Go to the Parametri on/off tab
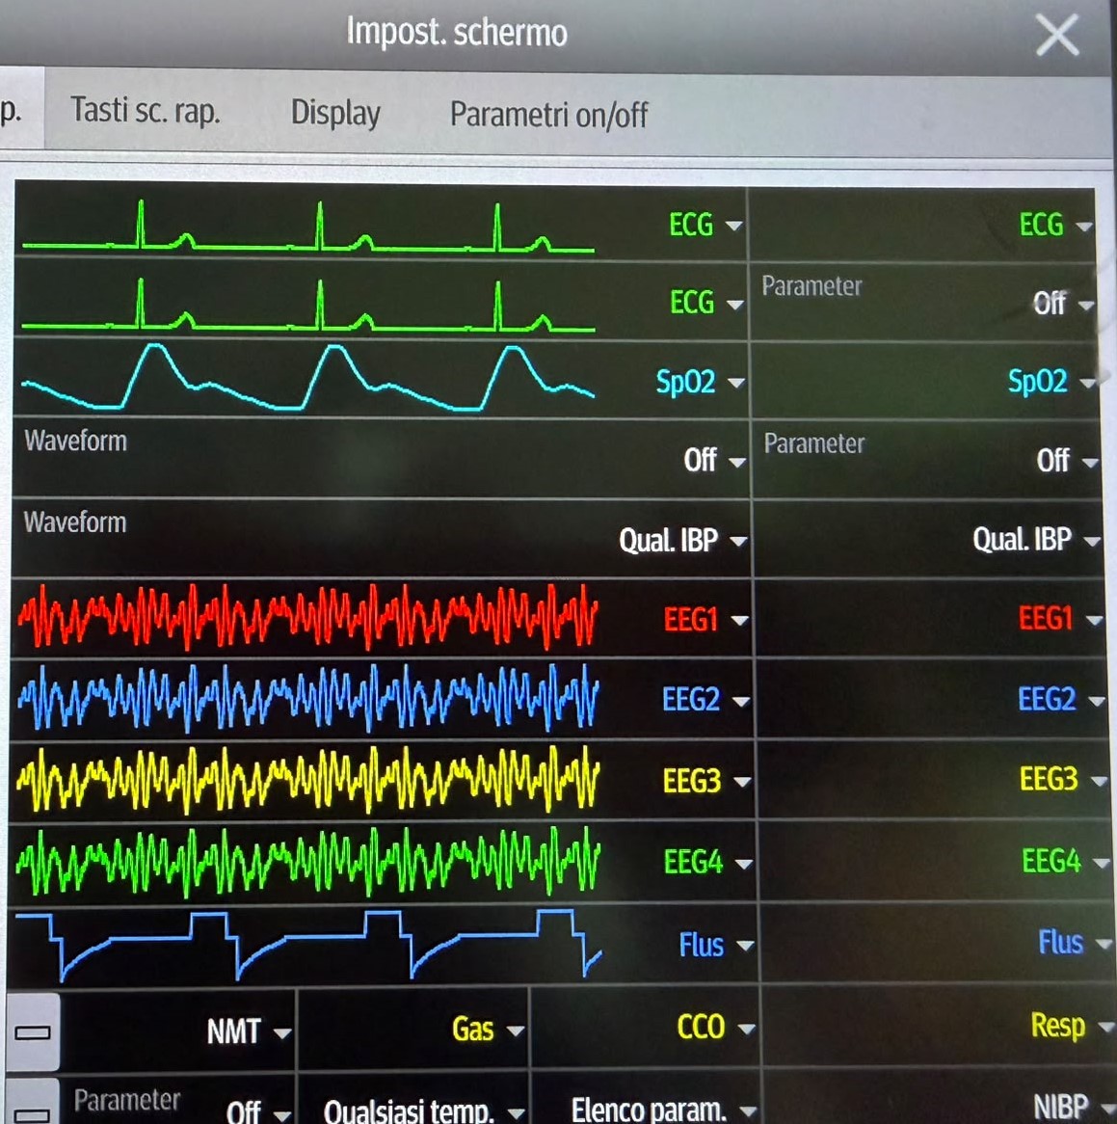The width and height of the screenshot is (1117, 1124). coord(548,115)
